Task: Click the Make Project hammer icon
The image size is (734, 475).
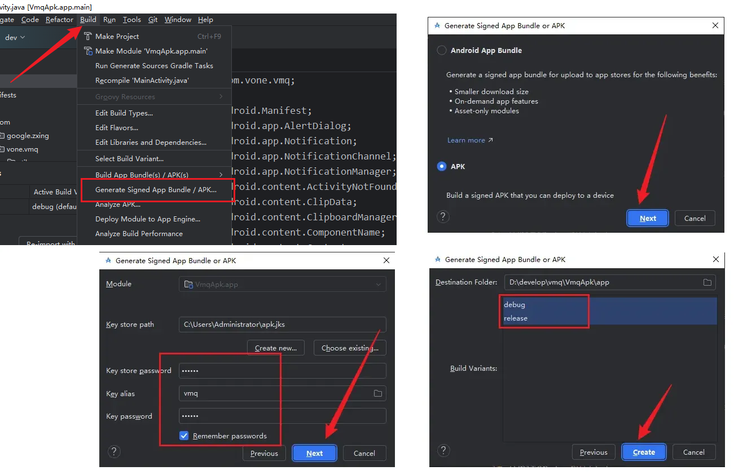Action: [x=88, y=36]
